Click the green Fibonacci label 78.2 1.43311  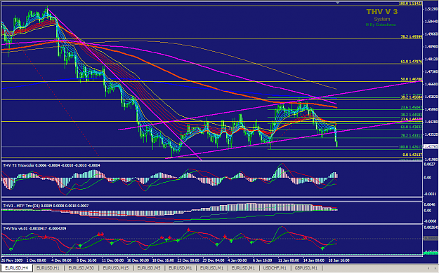(412, 136)
